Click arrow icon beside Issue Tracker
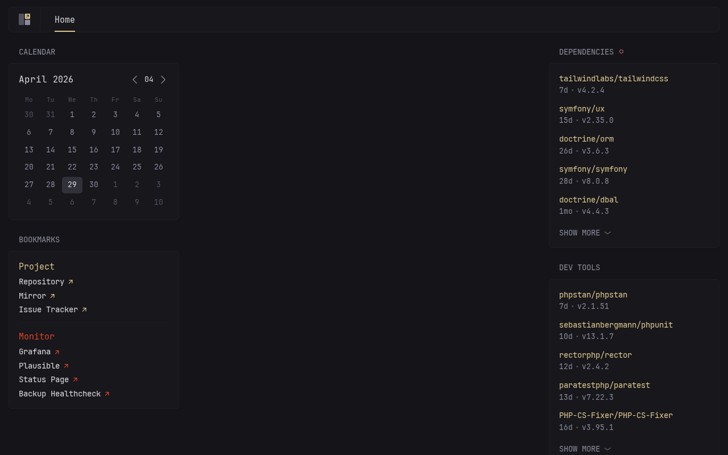Screen dimensions: 728x455 click(84, 310)
